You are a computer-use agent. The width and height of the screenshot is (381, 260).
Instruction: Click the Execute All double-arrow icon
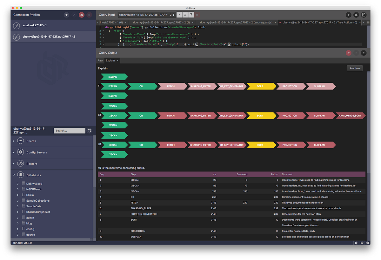point(185,15)
